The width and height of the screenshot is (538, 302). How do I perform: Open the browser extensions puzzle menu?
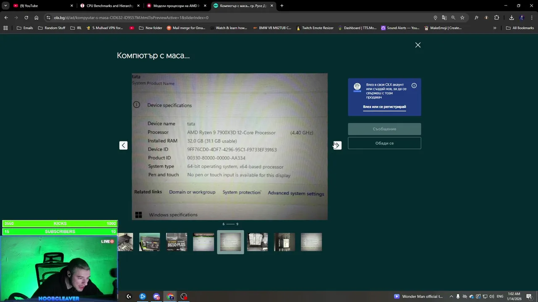496,18
